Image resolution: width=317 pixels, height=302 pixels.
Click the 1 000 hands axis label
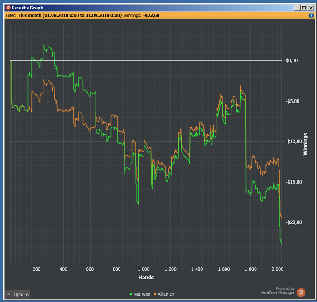(x=144, y=269)
